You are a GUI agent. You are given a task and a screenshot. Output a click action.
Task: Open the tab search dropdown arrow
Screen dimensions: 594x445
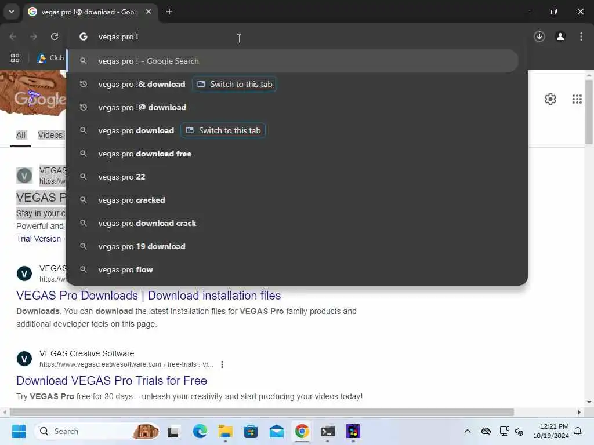[12, 12]
